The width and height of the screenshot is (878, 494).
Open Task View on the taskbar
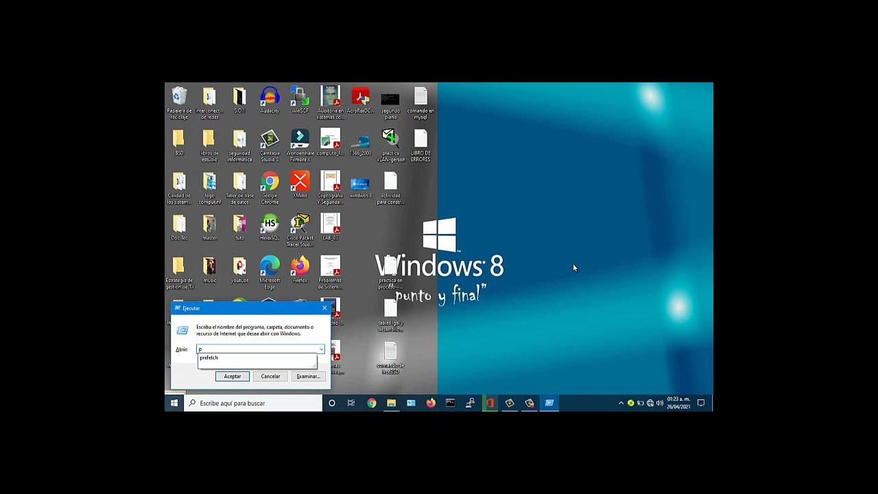click(351, 403)
